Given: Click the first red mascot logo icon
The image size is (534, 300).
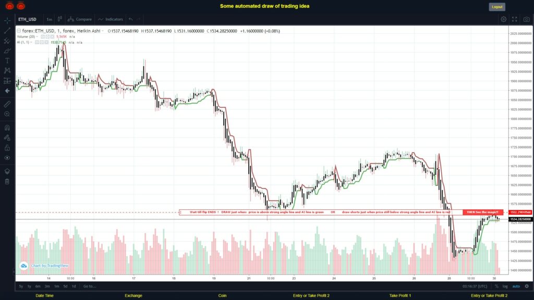Looking at the screenshot, I should point(9,5).
